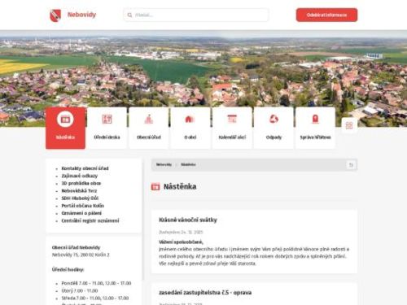
Task: Open 3D prohlídka obce link
Action: (x=81, y=183)
